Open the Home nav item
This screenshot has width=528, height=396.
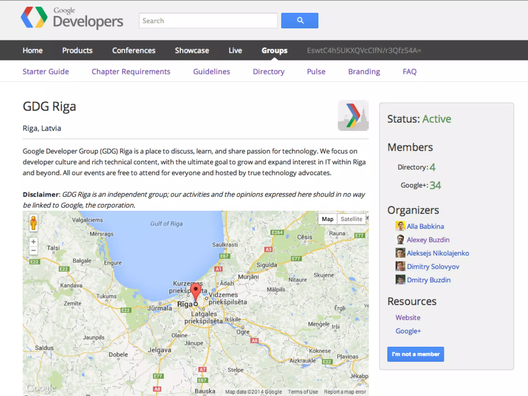[32, 50]
